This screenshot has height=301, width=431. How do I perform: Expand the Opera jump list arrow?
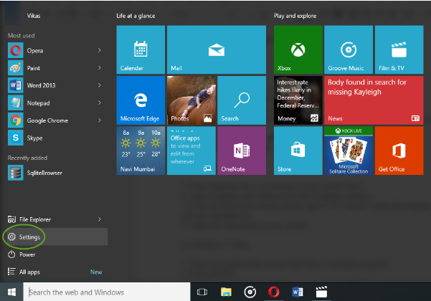tap(100, 50)
